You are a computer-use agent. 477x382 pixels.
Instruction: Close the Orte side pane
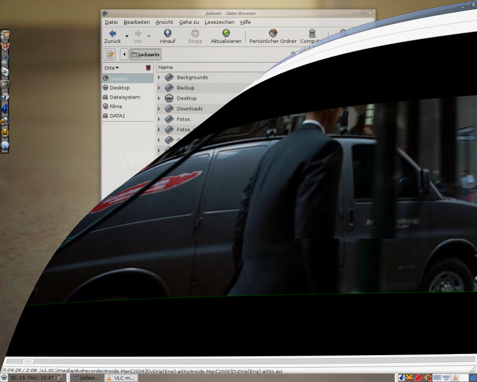148,68
